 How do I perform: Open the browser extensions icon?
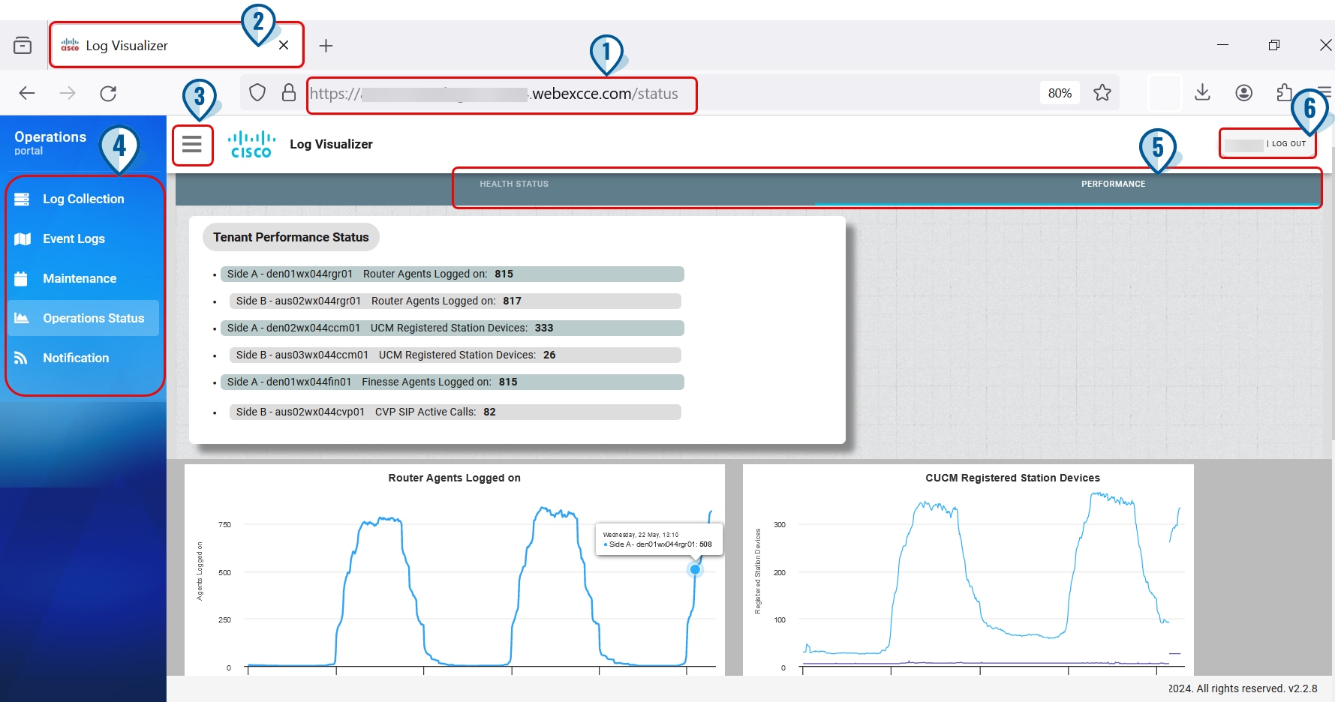coord(1284,92)
